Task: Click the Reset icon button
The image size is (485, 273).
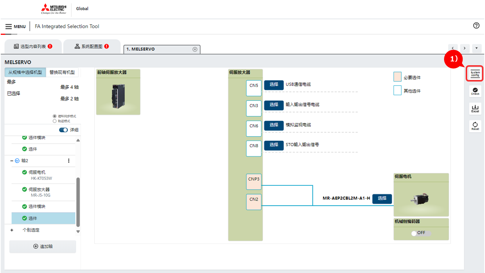Action: [475, 126]
